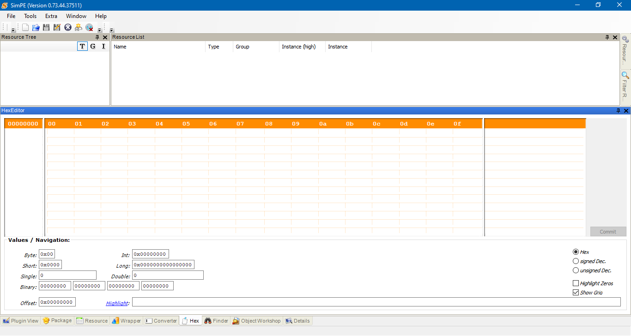Click the Instance (high) column header
Screen dimensions: 631x336
click(303, 47)
